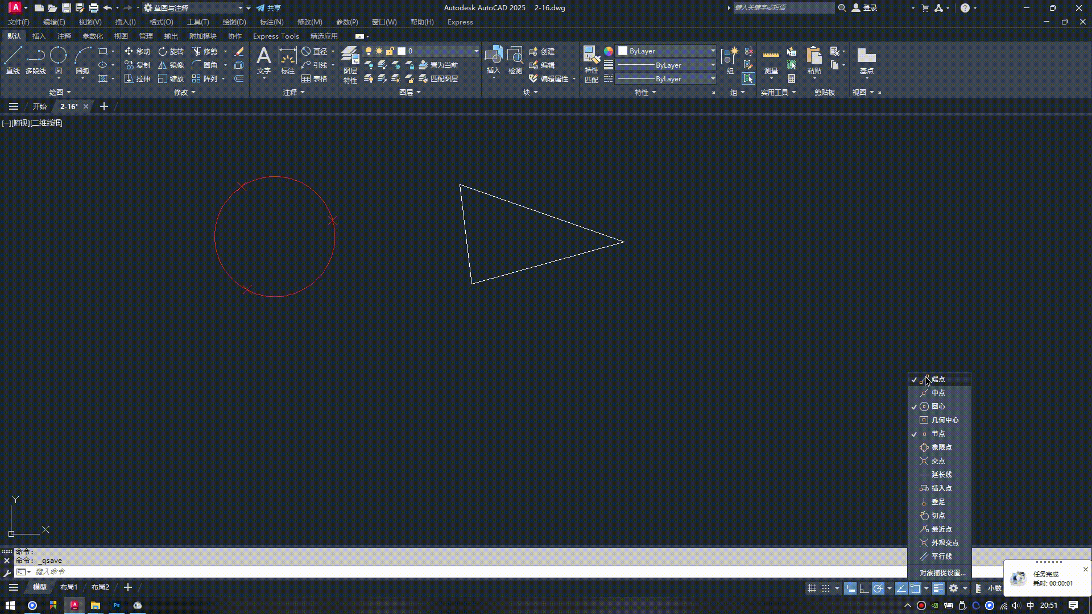Activate the Array (阵列) command
This screenshot has height=614, width=1092.
[x=205, y=78]
